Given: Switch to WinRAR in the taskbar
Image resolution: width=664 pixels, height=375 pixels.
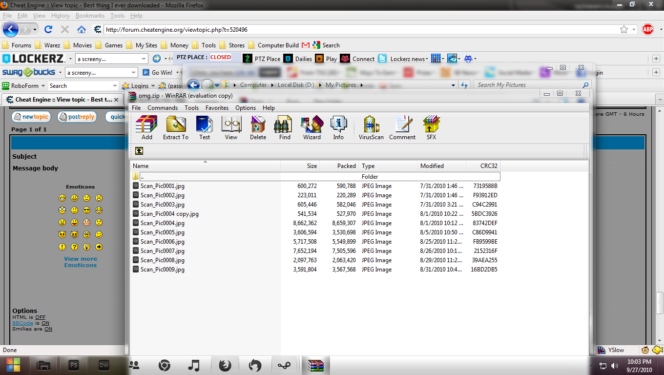Looking at the screenshot, I should coord(316,365).
